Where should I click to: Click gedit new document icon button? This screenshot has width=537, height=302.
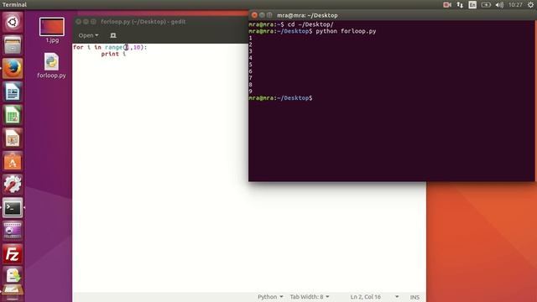pyautogui.click(x=113, y=35)
